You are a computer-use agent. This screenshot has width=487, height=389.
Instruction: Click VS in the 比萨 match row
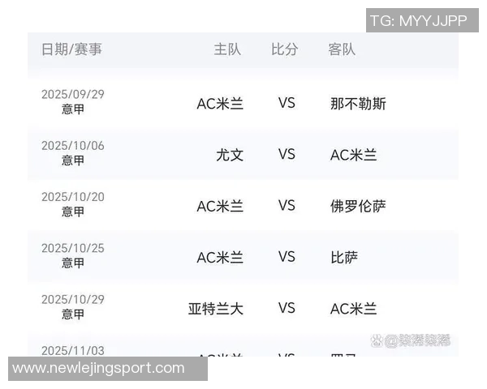pos(287,257)
